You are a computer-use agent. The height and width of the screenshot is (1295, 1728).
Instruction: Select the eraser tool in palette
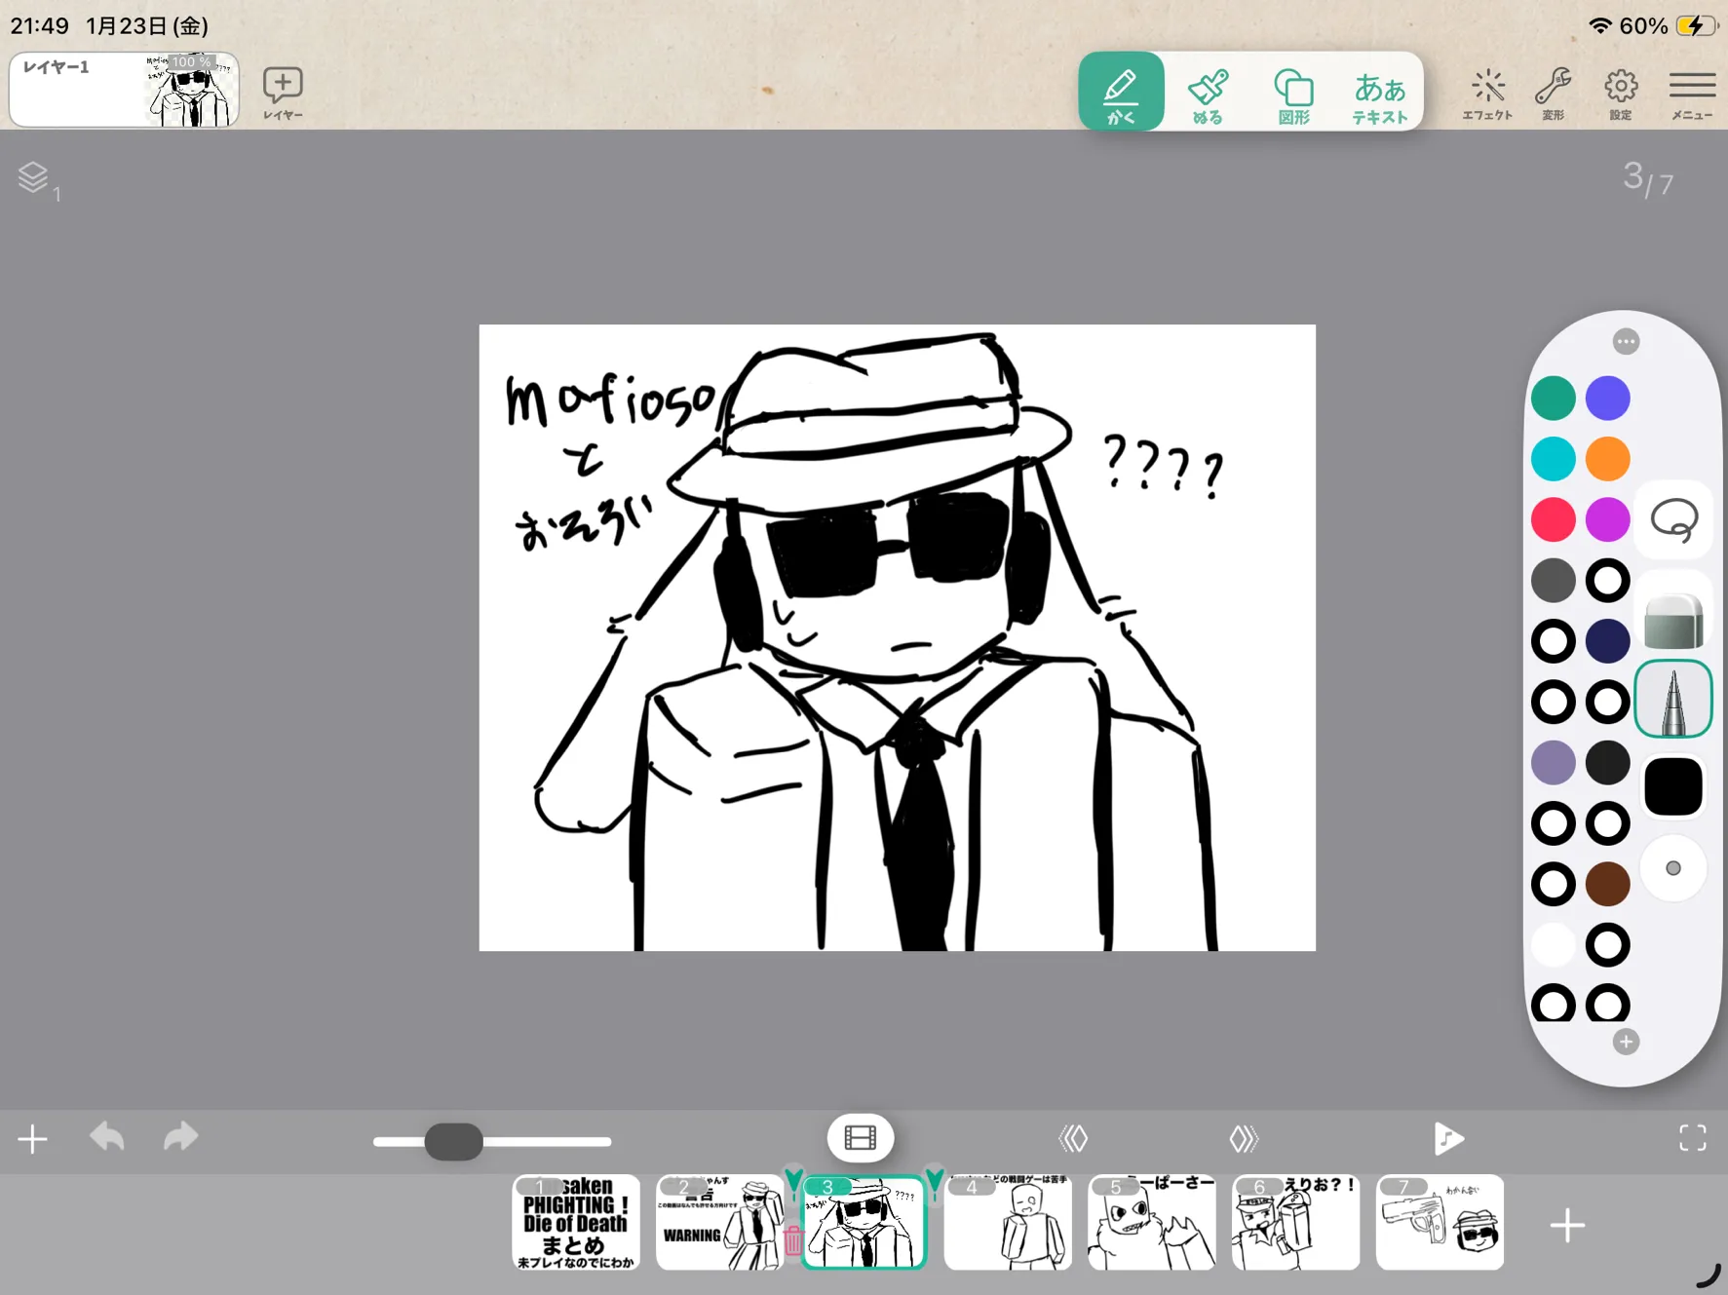pos(1672,620)
